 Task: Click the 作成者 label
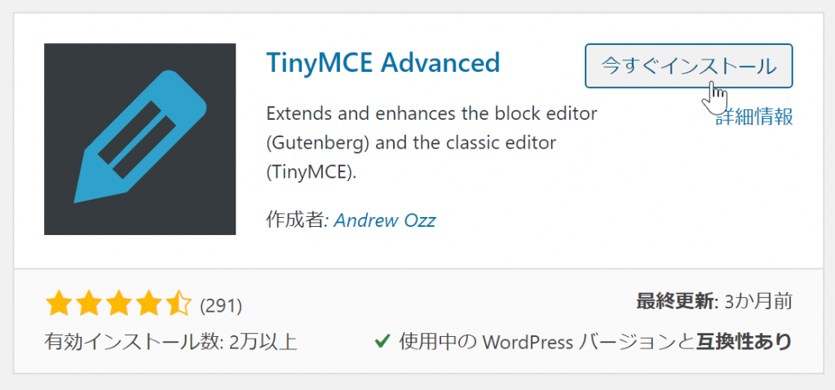pos(294,220)
